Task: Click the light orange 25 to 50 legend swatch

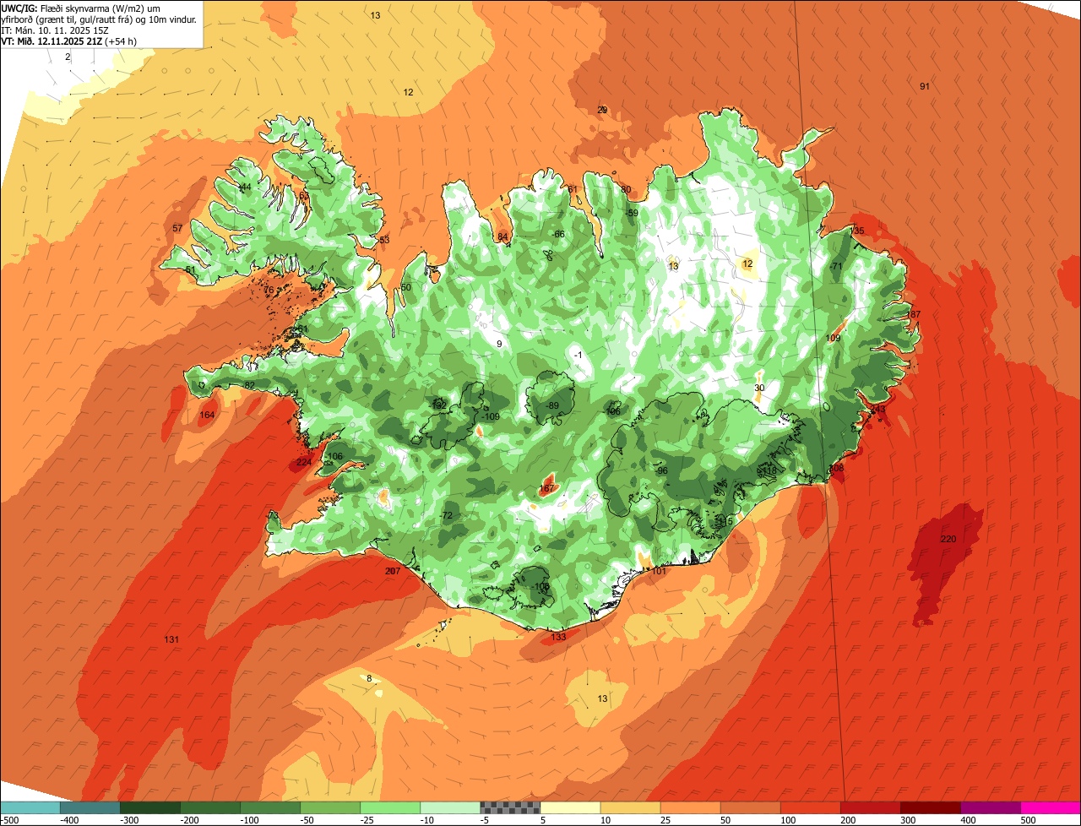Action: coord(690,807)
